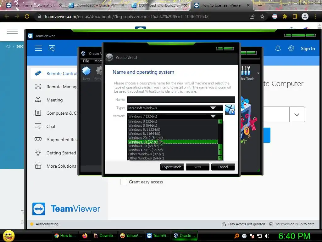Screen dimensions: 322x242
Task: Switch to Downloads – Oracle VM browser tab
Action: [x=96, y=5]
